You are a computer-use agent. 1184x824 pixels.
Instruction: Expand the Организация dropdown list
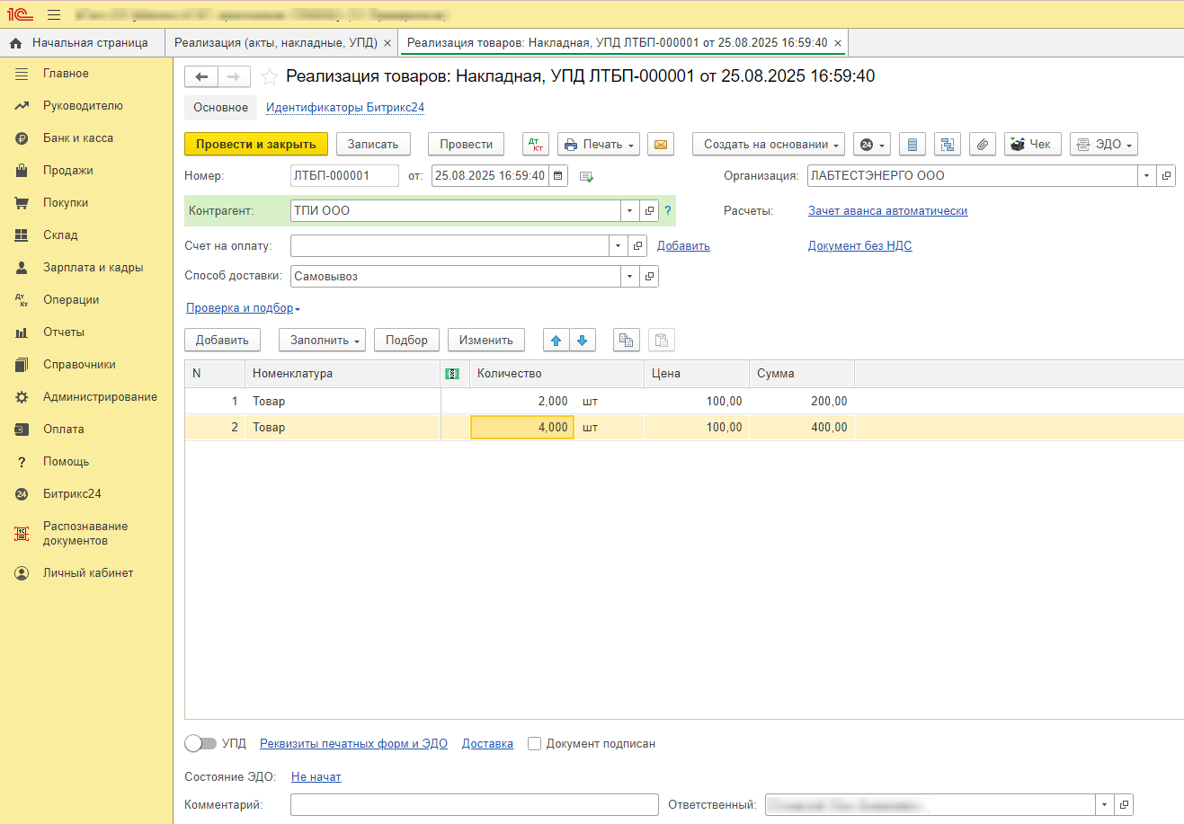[1146, 176]
